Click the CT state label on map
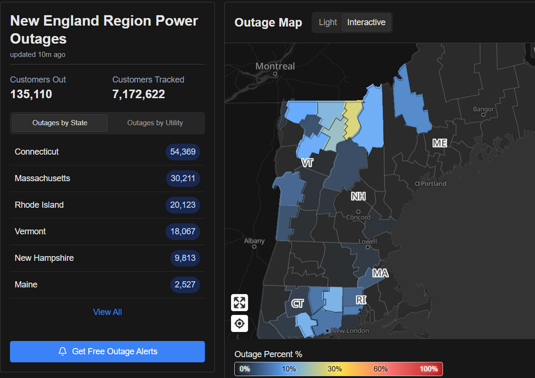 pos(297,304)
